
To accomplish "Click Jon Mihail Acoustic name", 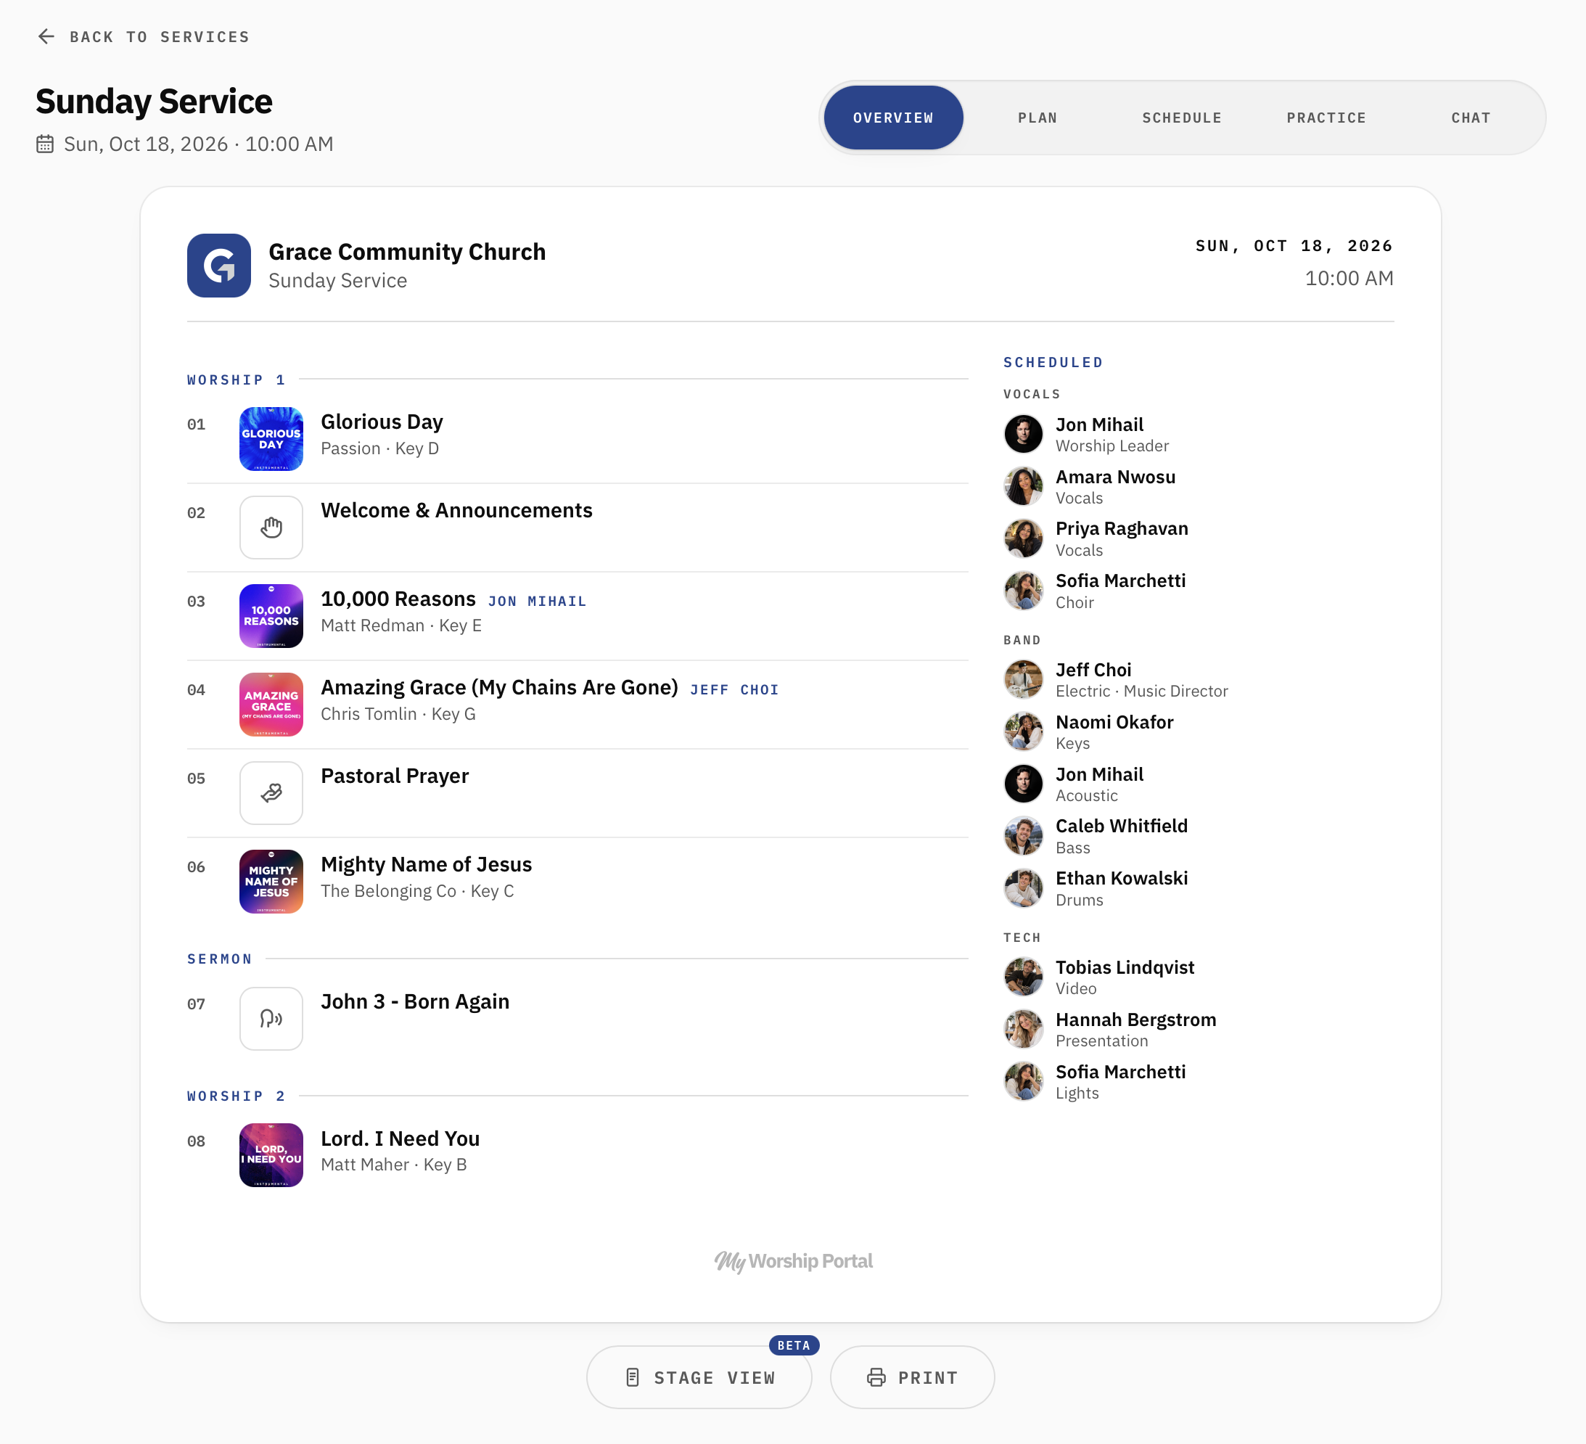I will [1099, 774].
